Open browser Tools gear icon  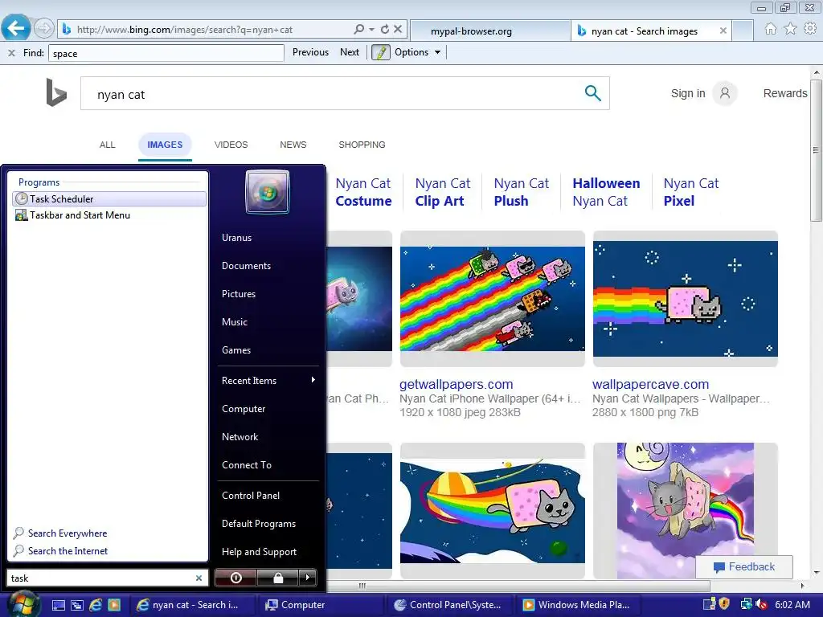pos(810,29)
